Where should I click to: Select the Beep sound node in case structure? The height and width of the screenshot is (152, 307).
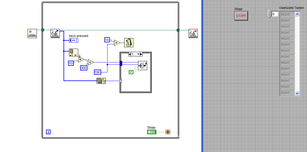click(x=143, y=66)
